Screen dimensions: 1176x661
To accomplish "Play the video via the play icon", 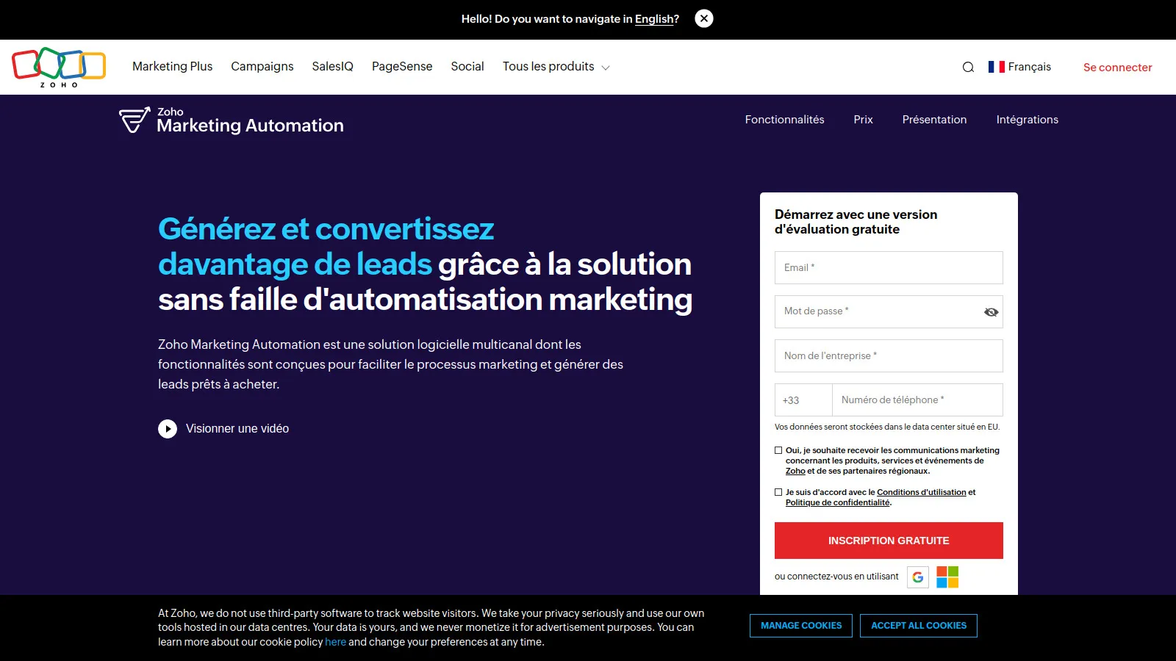I will click(168, 428).
